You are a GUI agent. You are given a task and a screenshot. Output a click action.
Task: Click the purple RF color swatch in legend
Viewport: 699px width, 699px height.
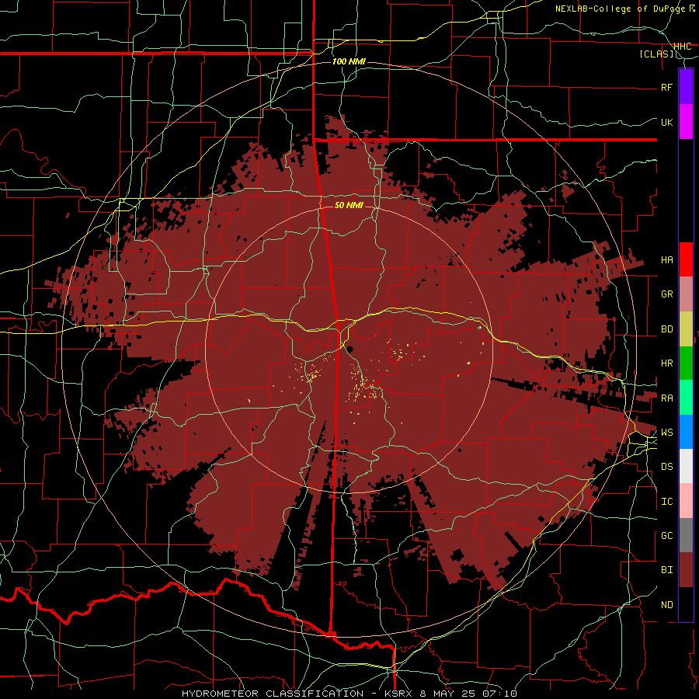686,87
